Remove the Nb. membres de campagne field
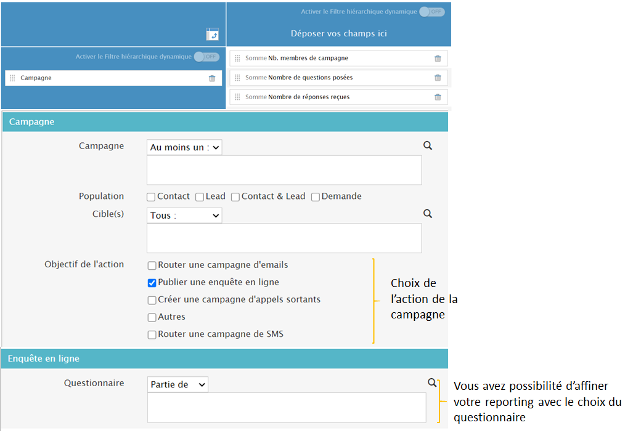This screenshot has height=433, width=633. (x=438, y=59)
